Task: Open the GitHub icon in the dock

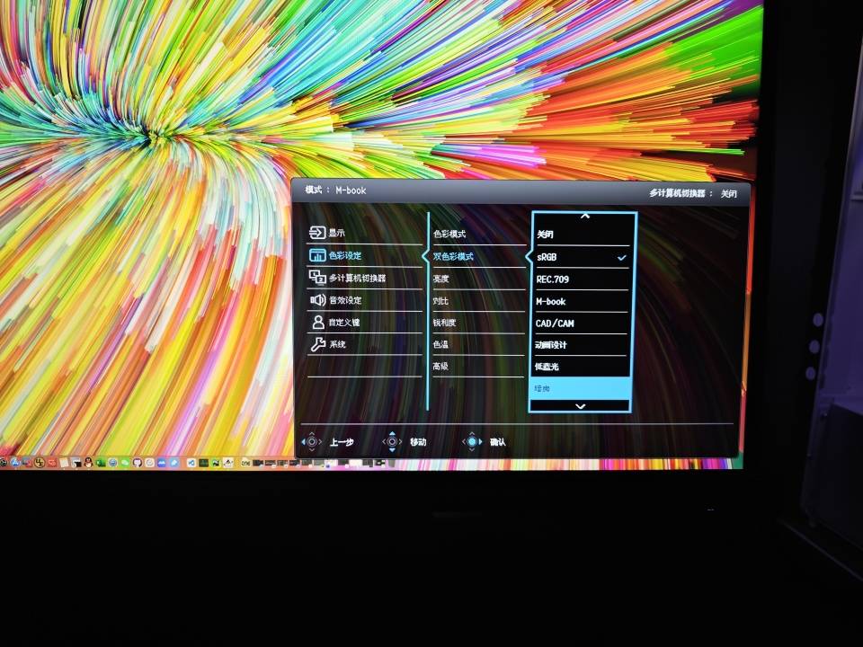Action: [x=137, y=463]
